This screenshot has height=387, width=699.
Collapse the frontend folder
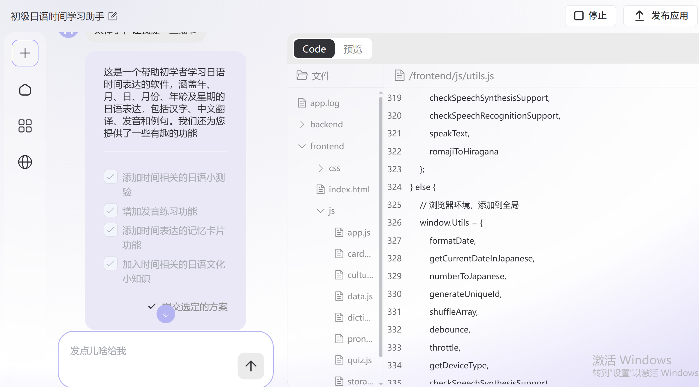[x=327, y=146]
